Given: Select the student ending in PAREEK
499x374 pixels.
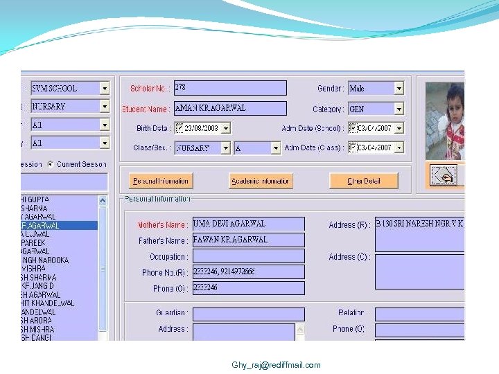Looking at the screenshot, I should 59,242.
